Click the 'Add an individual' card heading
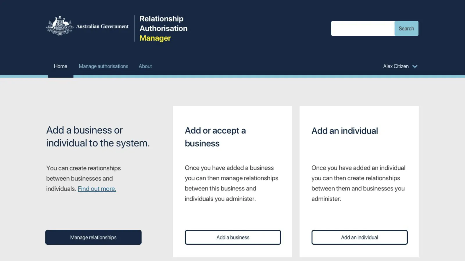The image size is (465, 261). tap(345, 131)
